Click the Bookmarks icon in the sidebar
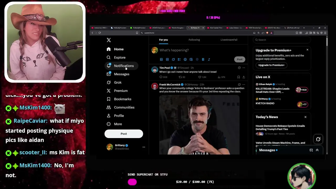 109,99
